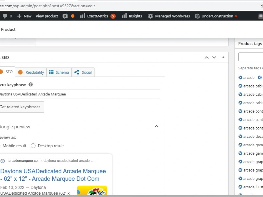Click the Product tags panel heading
The height and width of the screenshot is (197, 263).
[x=250, y=44]
